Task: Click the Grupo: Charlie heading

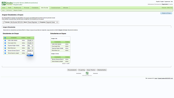Action: pyautogui.click(x=55, y=54)
